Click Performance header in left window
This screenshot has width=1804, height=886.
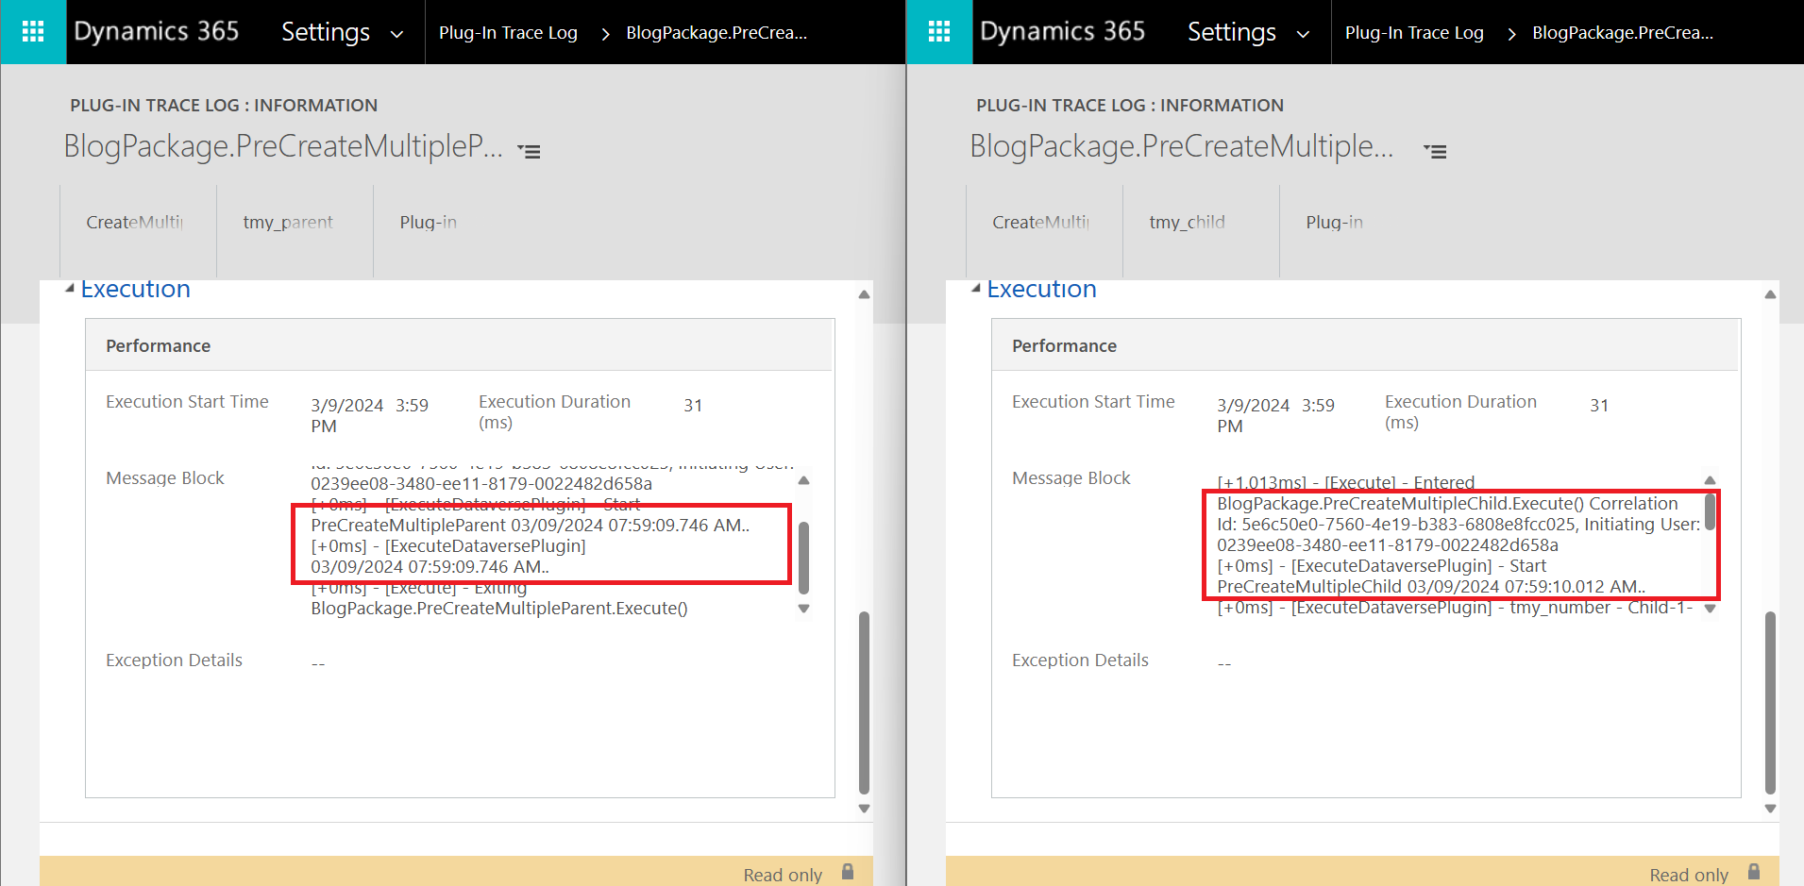pos(159,346)
